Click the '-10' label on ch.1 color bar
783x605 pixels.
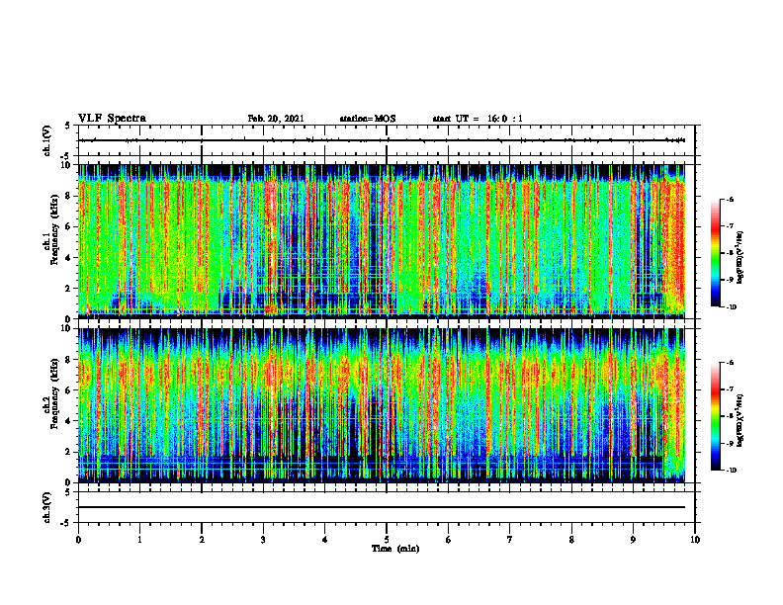pos(731,306)
